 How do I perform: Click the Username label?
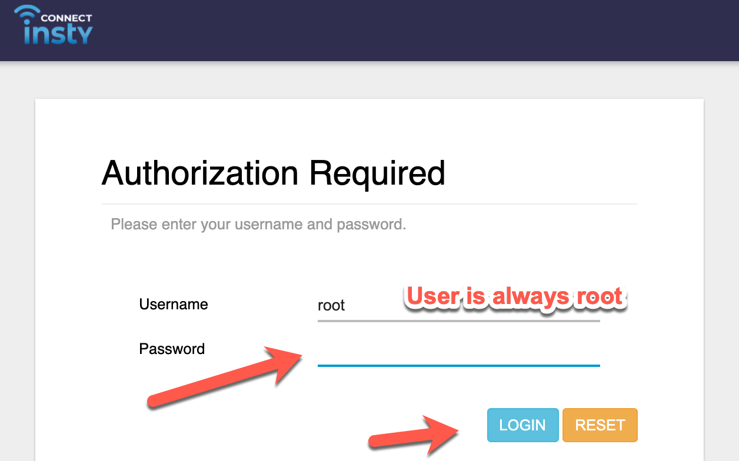(x=174, y=304)
